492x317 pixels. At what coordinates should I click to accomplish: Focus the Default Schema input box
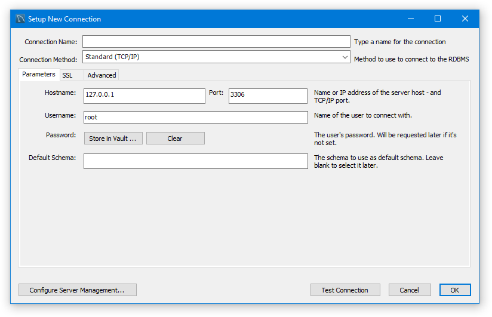195,161
